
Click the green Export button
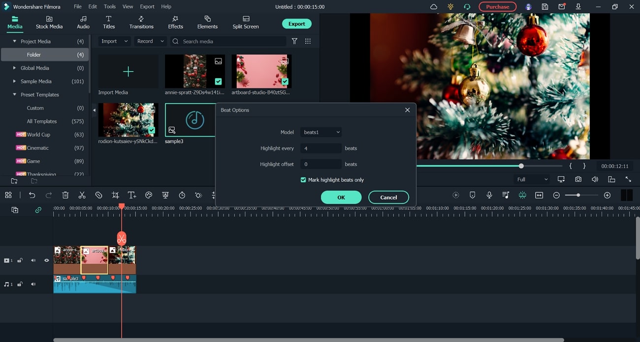296,24
